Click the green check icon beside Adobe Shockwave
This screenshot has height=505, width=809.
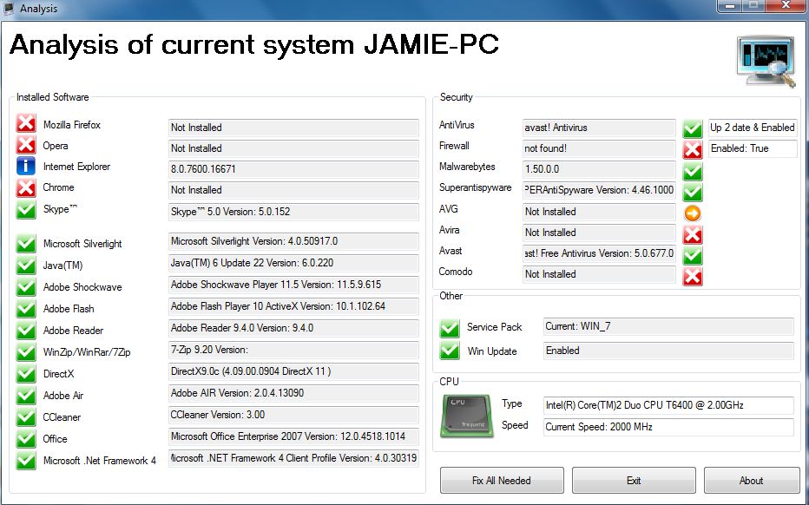pyautogui.click(x=26, y=287)
